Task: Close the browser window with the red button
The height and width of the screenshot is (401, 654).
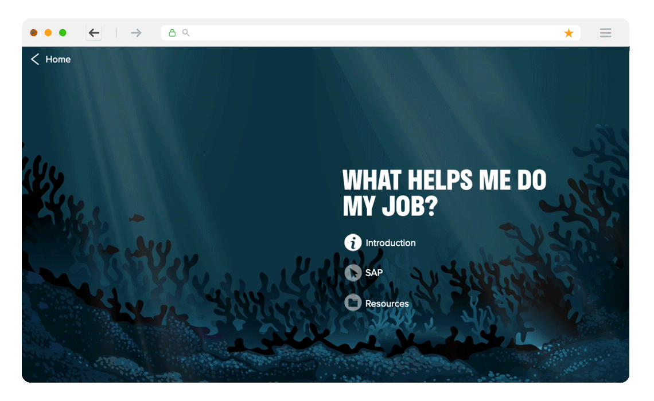Action: click(x=34, y=33)
